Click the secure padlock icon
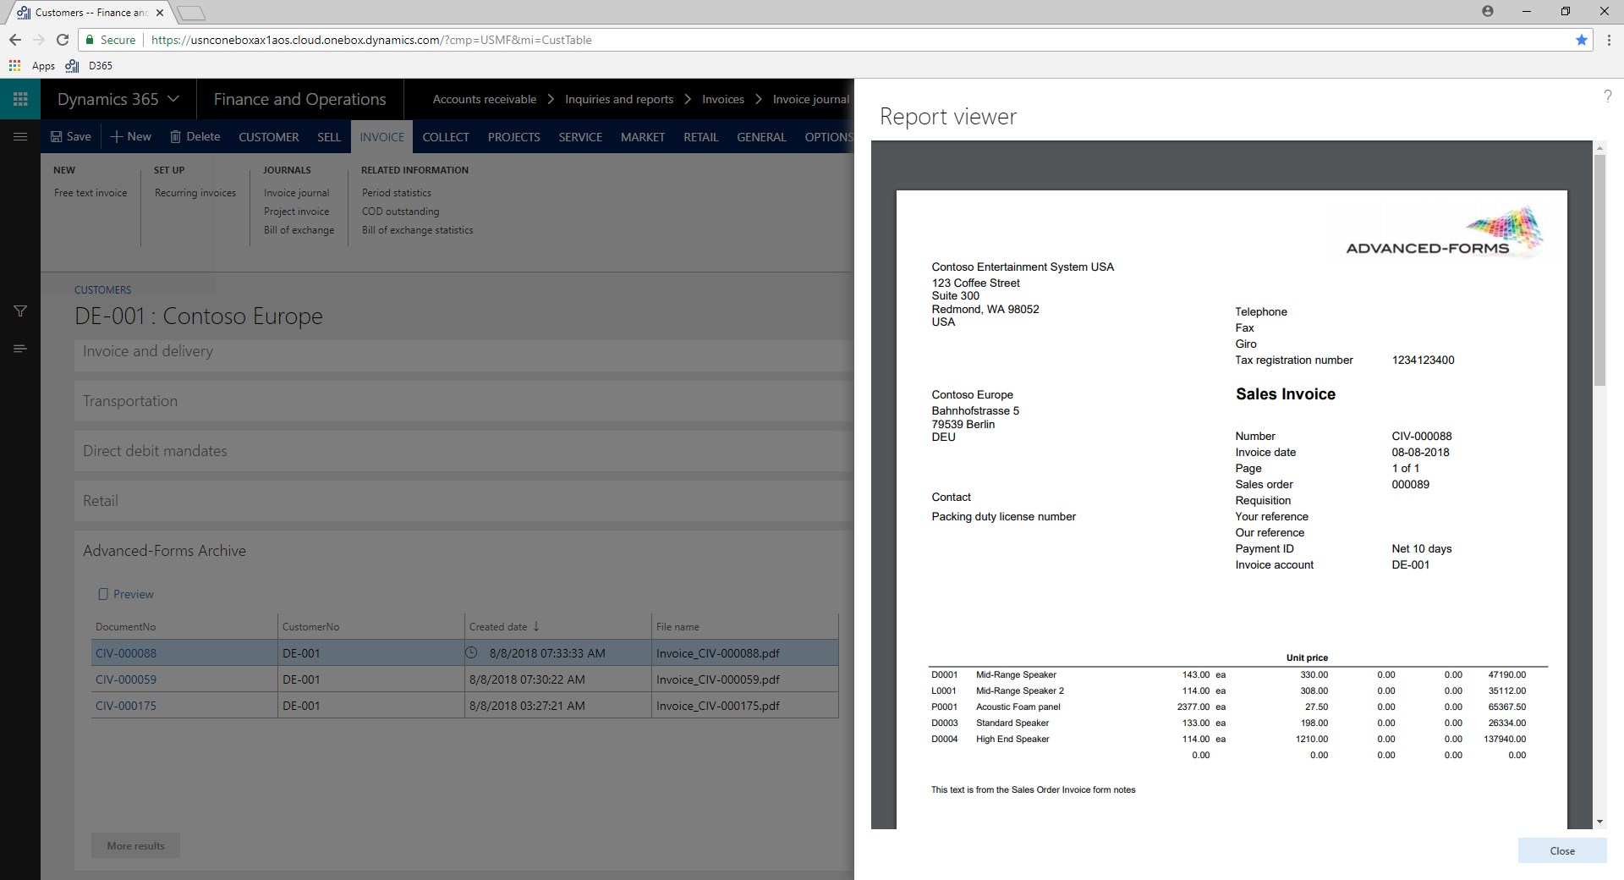This screenshot has width=1624, height=880. pyautogui.click(x=89, y=40)
